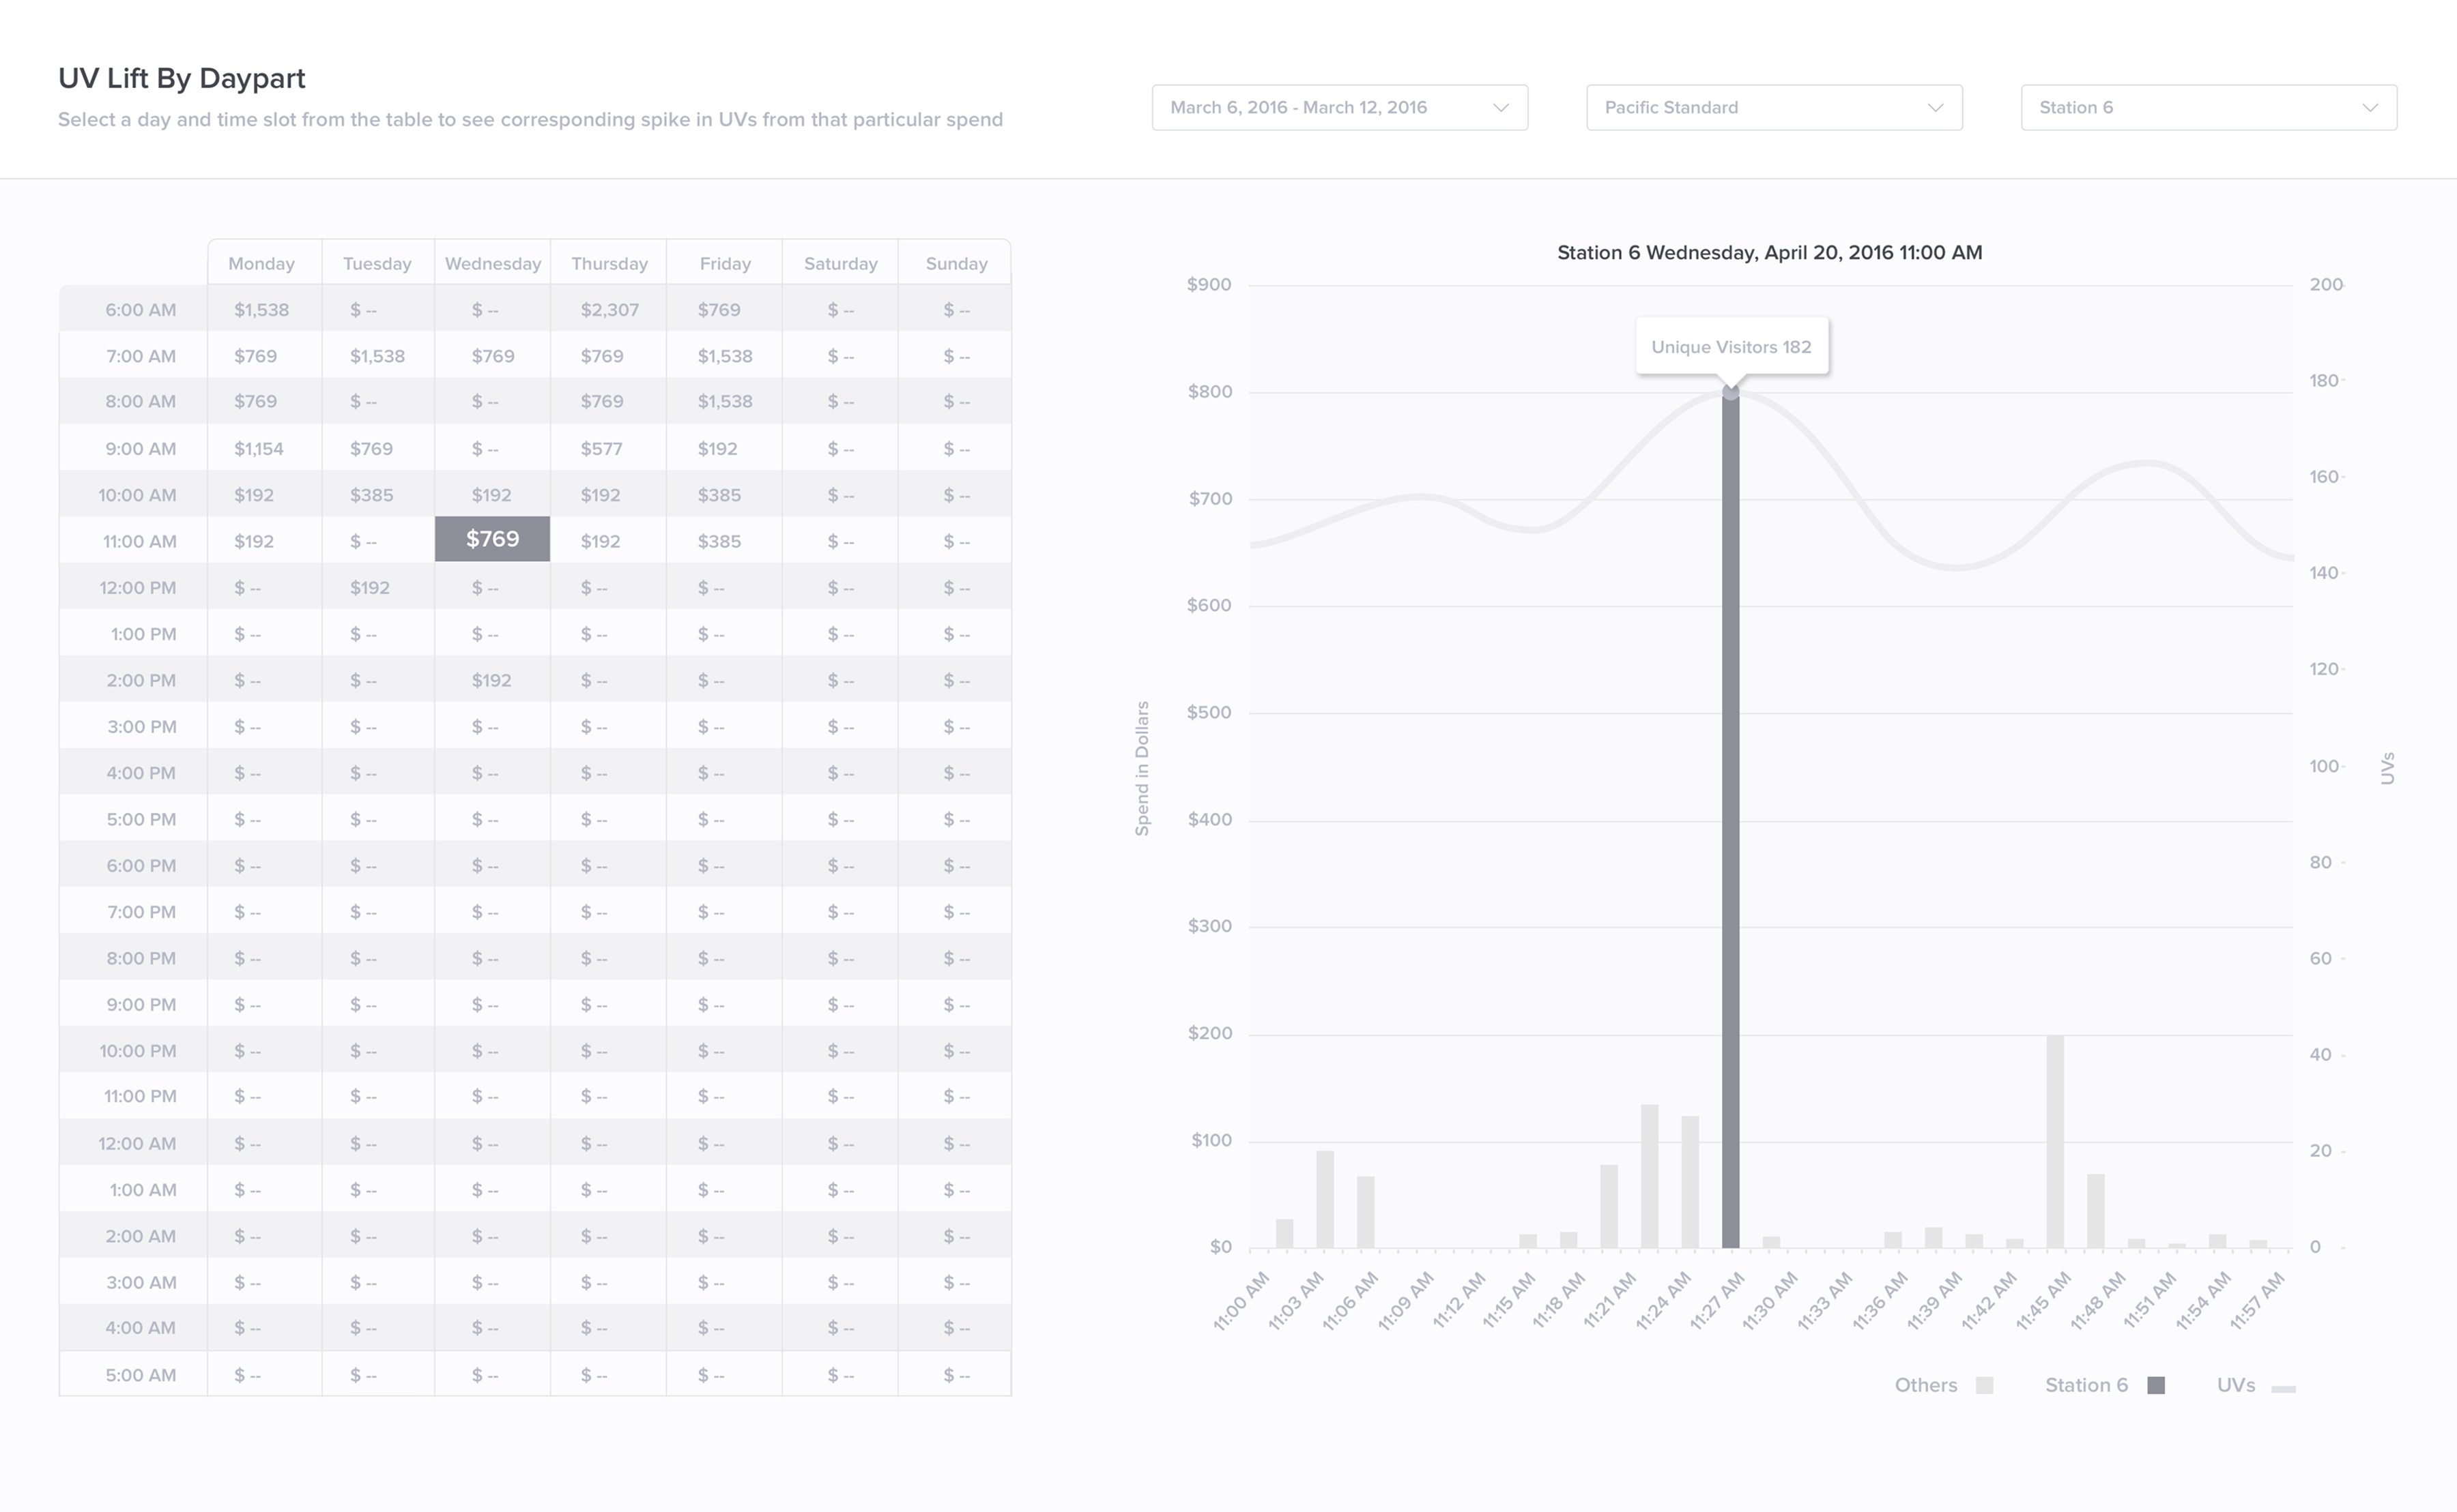Click the Others legend swatch

(x=1984, y=1385)
